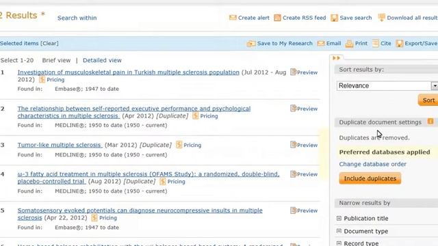Click the Pricing dollar icon for the Somatosensory result

point(94,217)
